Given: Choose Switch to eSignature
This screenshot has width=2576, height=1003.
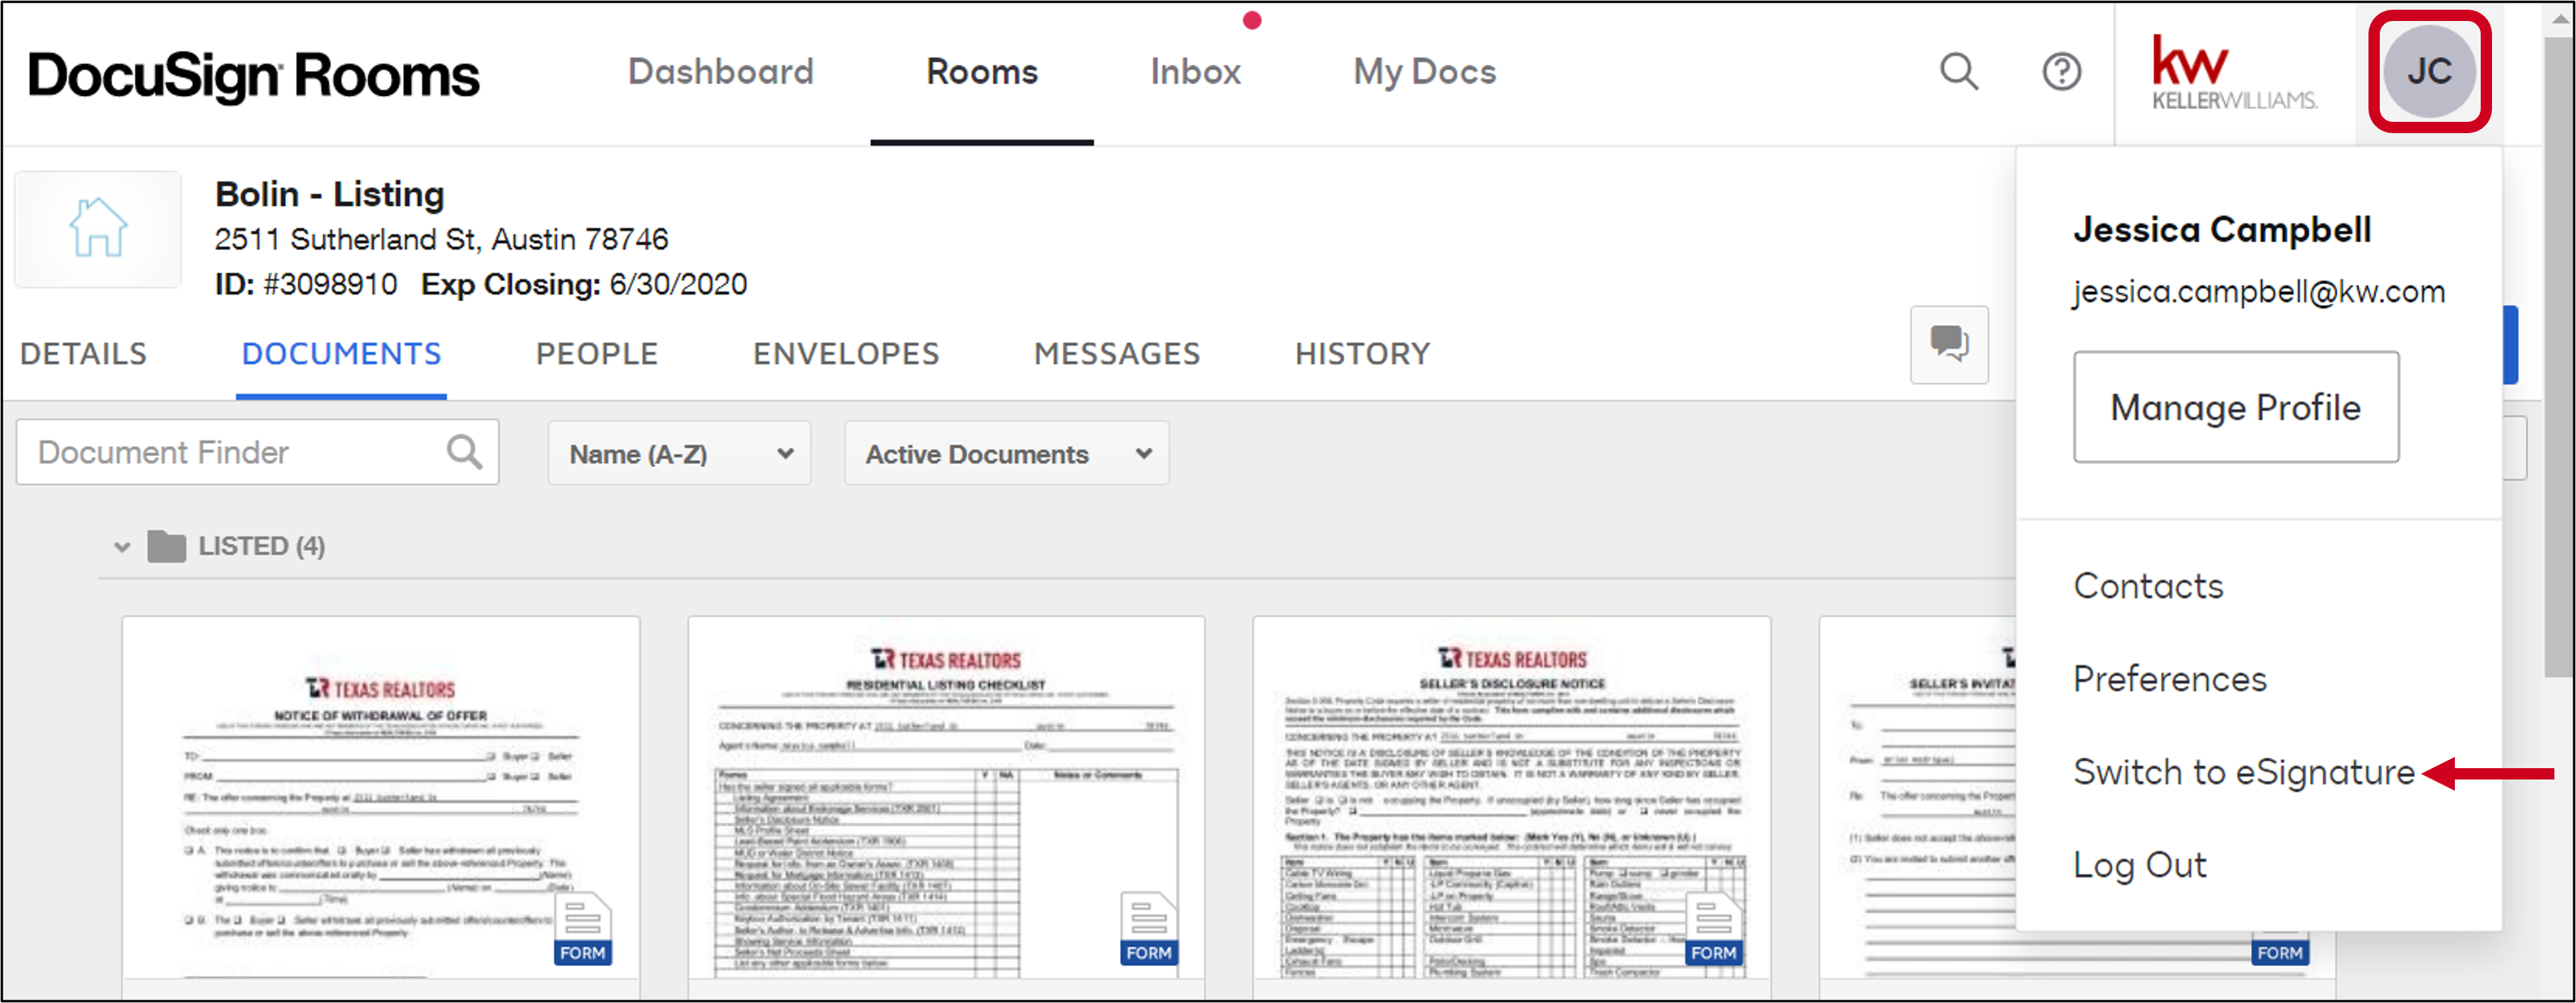Looking at the screenshot, I should point(2244,772).
